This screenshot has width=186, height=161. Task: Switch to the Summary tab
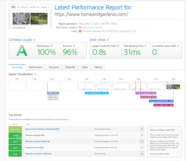click(17, 67)
